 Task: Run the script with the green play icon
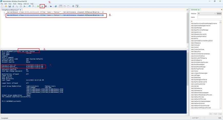click(38, 6)
